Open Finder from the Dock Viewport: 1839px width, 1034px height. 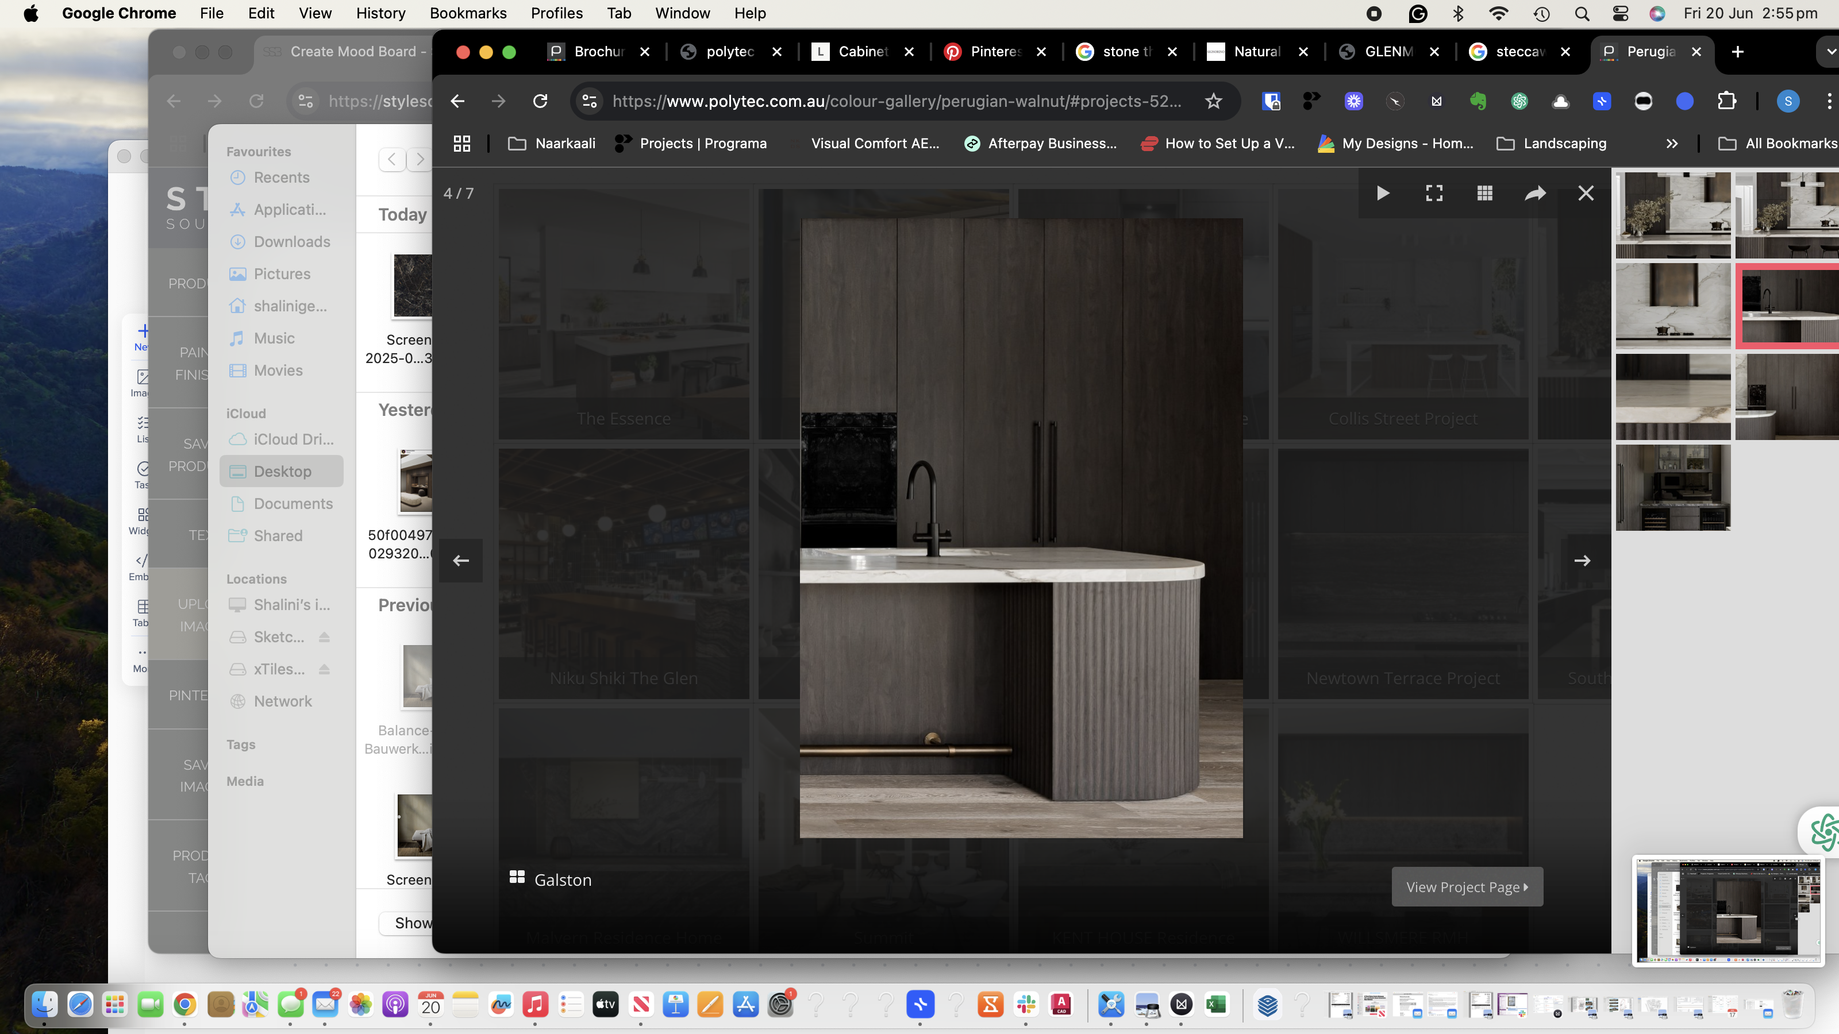pyautogui.click(x=45, y=1005)
